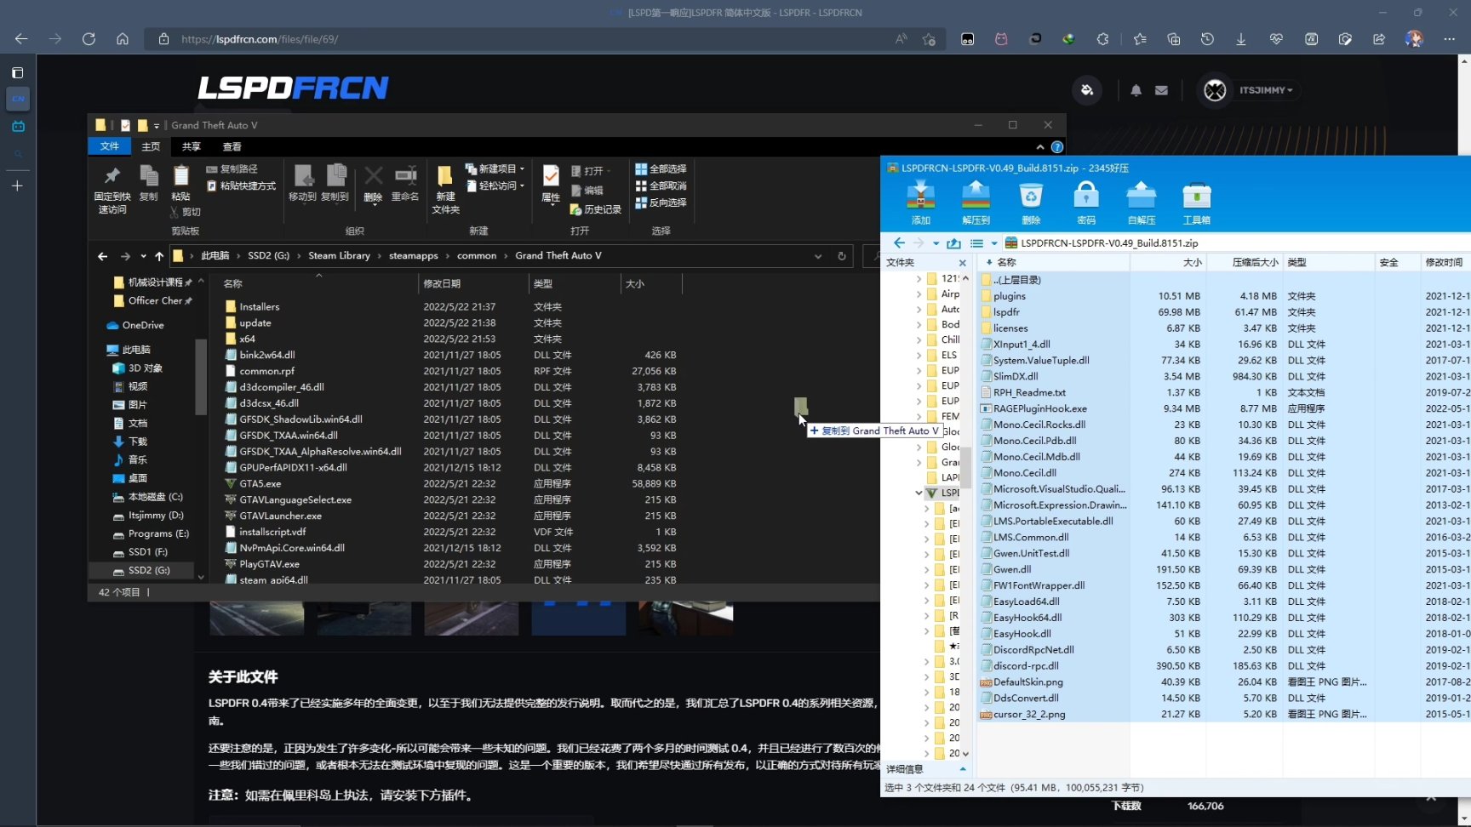Expand the ELS folder in 2345好压 tree
The height and width of the screenshot is (827, 1471).
click(919, 355)
